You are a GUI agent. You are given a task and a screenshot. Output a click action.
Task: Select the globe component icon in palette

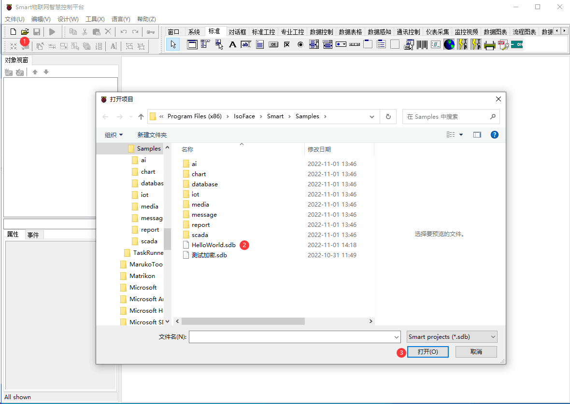[x=449, y=45]
